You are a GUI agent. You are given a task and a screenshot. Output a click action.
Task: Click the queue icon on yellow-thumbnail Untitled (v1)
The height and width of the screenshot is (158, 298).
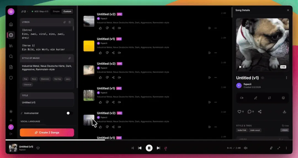[x=209, y=53]
